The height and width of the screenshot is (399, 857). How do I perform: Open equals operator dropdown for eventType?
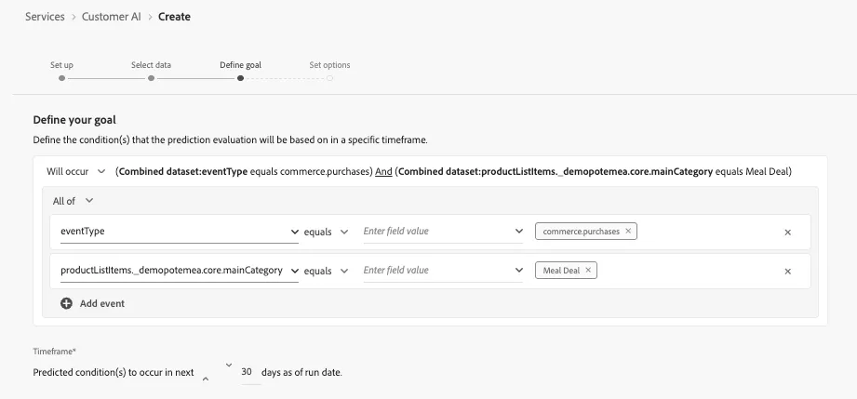327,232
